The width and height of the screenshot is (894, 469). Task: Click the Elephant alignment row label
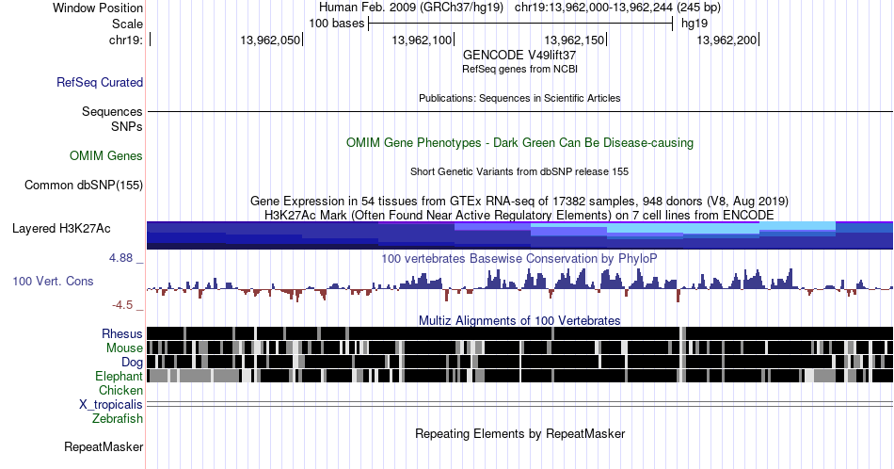pos(120,376)
